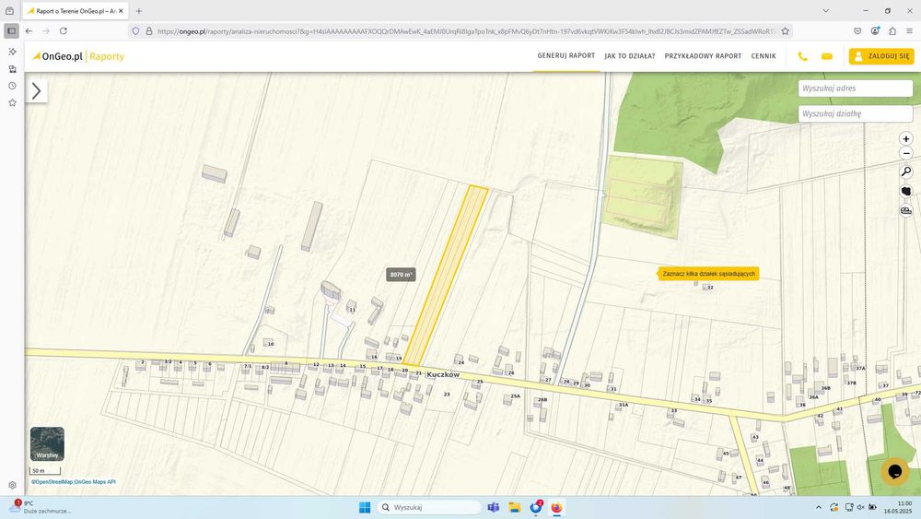The image size is (921, 519).
Task: Open the chat bubble widget
Action: pos(894,471)
